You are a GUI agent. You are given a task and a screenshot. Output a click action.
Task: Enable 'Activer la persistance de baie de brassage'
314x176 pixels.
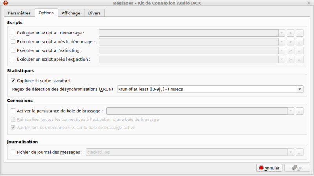pos(13,111)
